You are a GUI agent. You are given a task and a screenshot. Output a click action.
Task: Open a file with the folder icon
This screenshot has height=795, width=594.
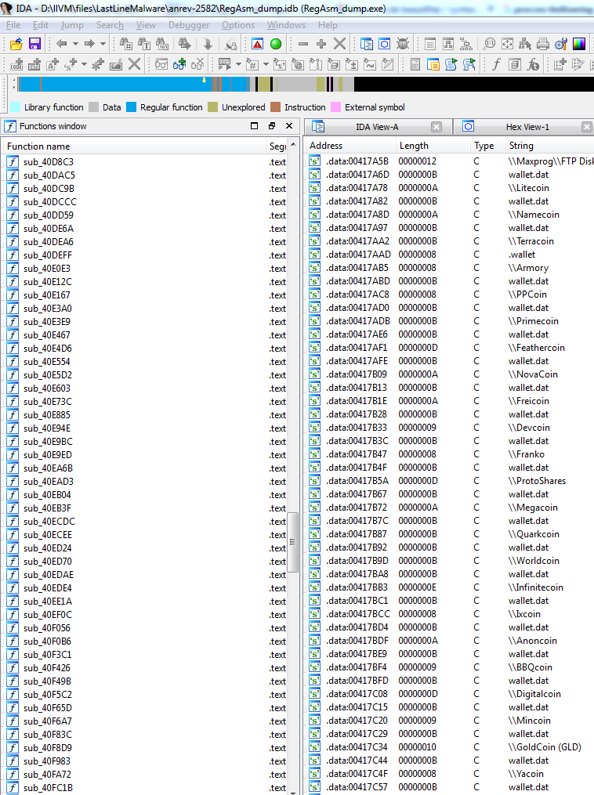[x=16, y=44]
